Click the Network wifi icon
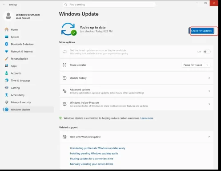The width and height of the screenshot is (221, 171). point(7,51)
